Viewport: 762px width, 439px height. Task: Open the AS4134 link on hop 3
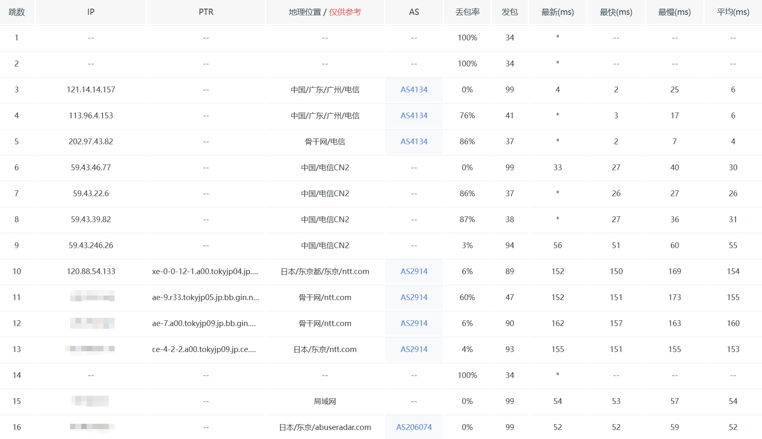(x=413, y=89)
